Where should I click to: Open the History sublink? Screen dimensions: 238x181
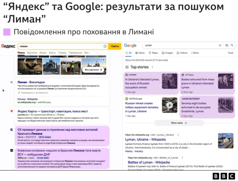click(129, 151)
